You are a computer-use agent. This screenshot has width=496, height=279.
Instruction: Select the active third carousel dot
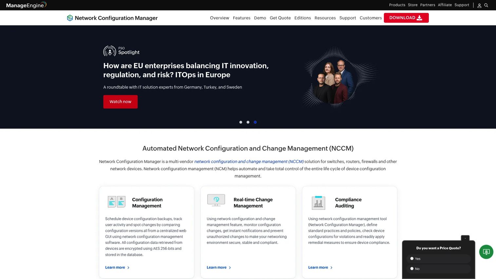(x=255, y=122)
